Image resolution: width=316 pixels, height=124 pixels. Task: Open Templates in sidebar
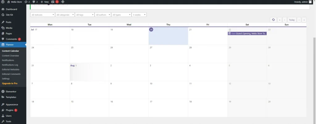pos(11,97)
